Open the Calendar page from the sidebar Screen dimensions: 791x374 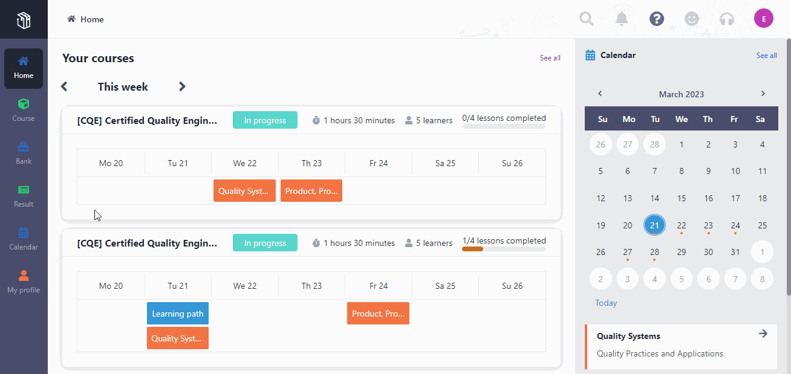[23, 238]
